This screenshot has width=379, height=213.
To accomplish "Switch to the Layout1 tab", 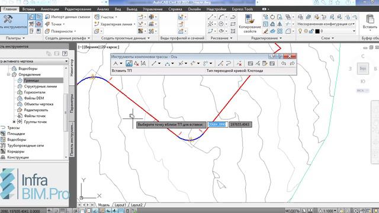I will point(120,205).
